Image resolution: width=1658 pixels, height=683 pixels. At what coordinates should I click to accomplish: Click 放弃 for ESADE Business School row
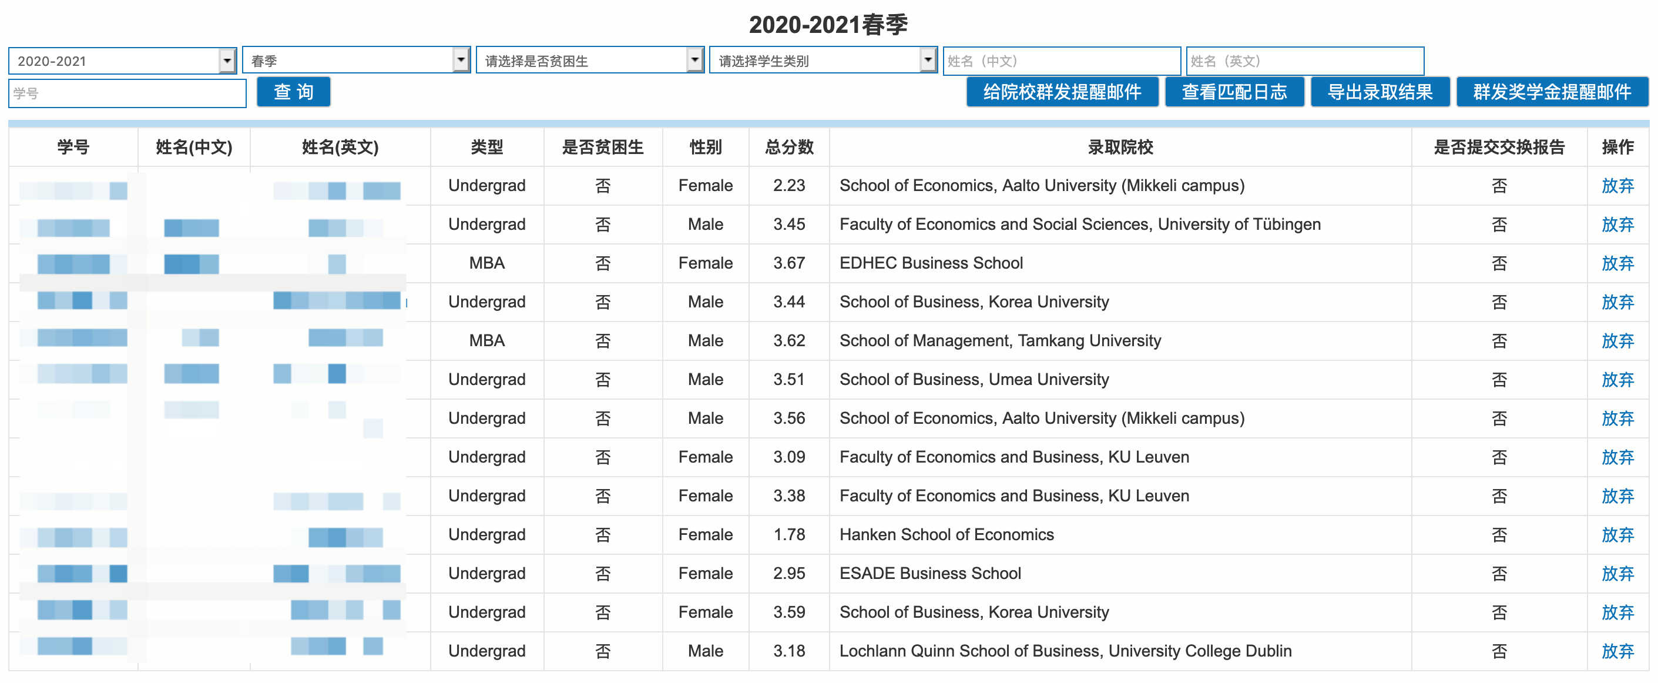[1617, 574]
